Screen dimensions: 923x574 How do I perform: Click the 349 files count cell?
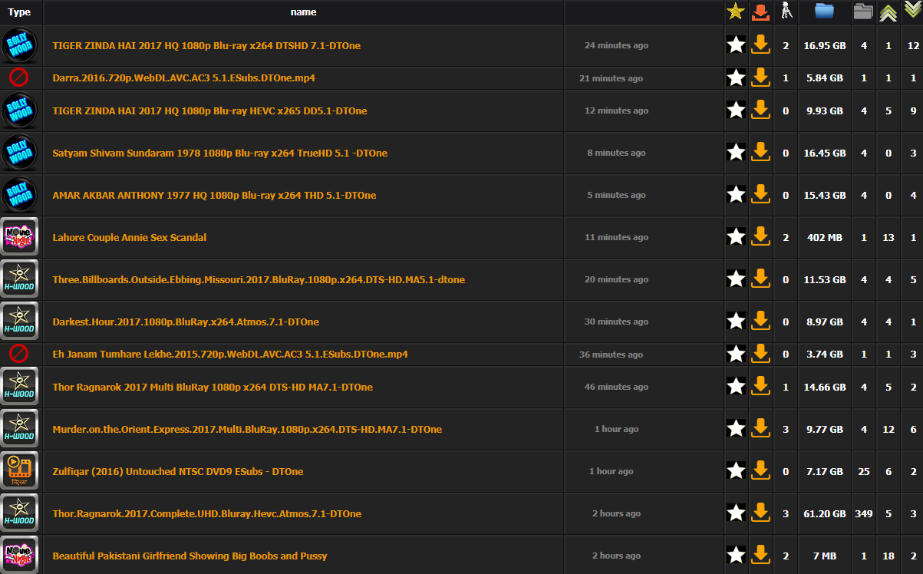pyautogui.click(x=864, y=513)
